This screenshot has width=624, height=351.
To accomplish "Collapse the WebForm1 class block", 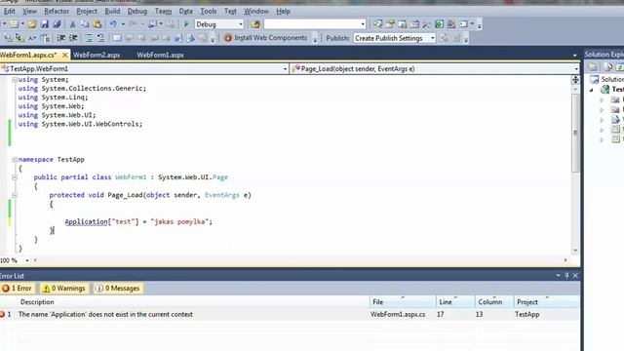I will tap(15, 177).
